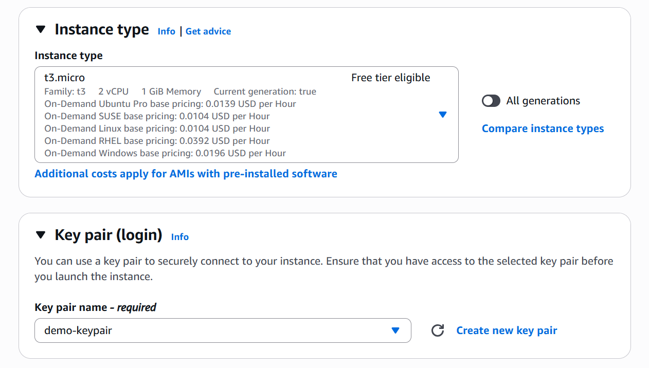Refresh the key pair list
Screen dimensions: 649x368
click(438, 330)
